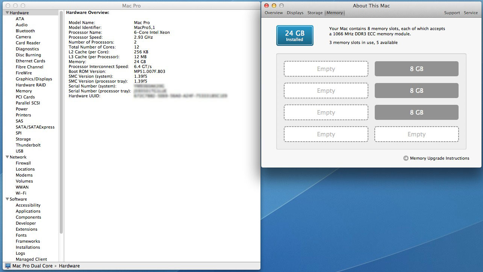Select FireWire in the sidebar
This screenshot has height=272, width=483.
pos(24,73)
